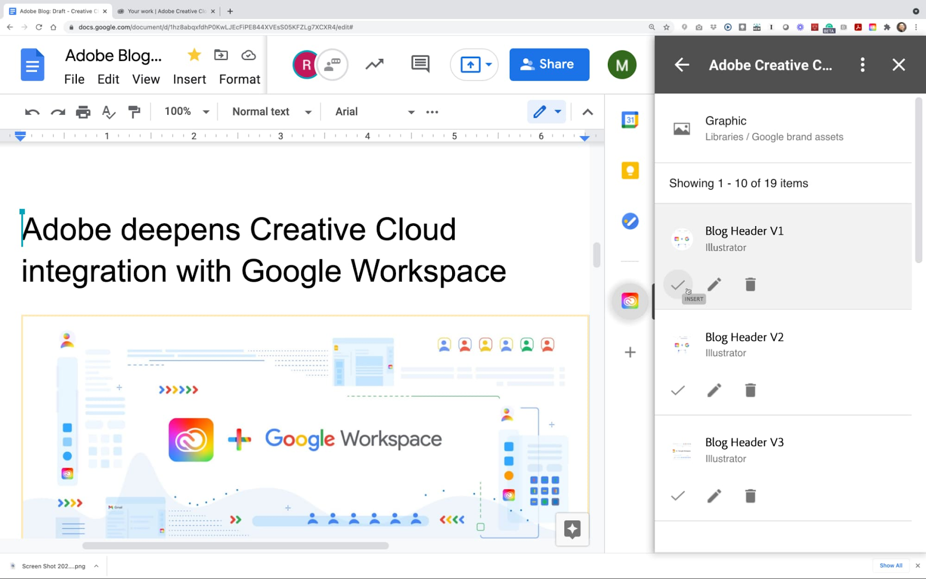Insert Blog Header V2 via its checkmark

(x=678, y=390)
